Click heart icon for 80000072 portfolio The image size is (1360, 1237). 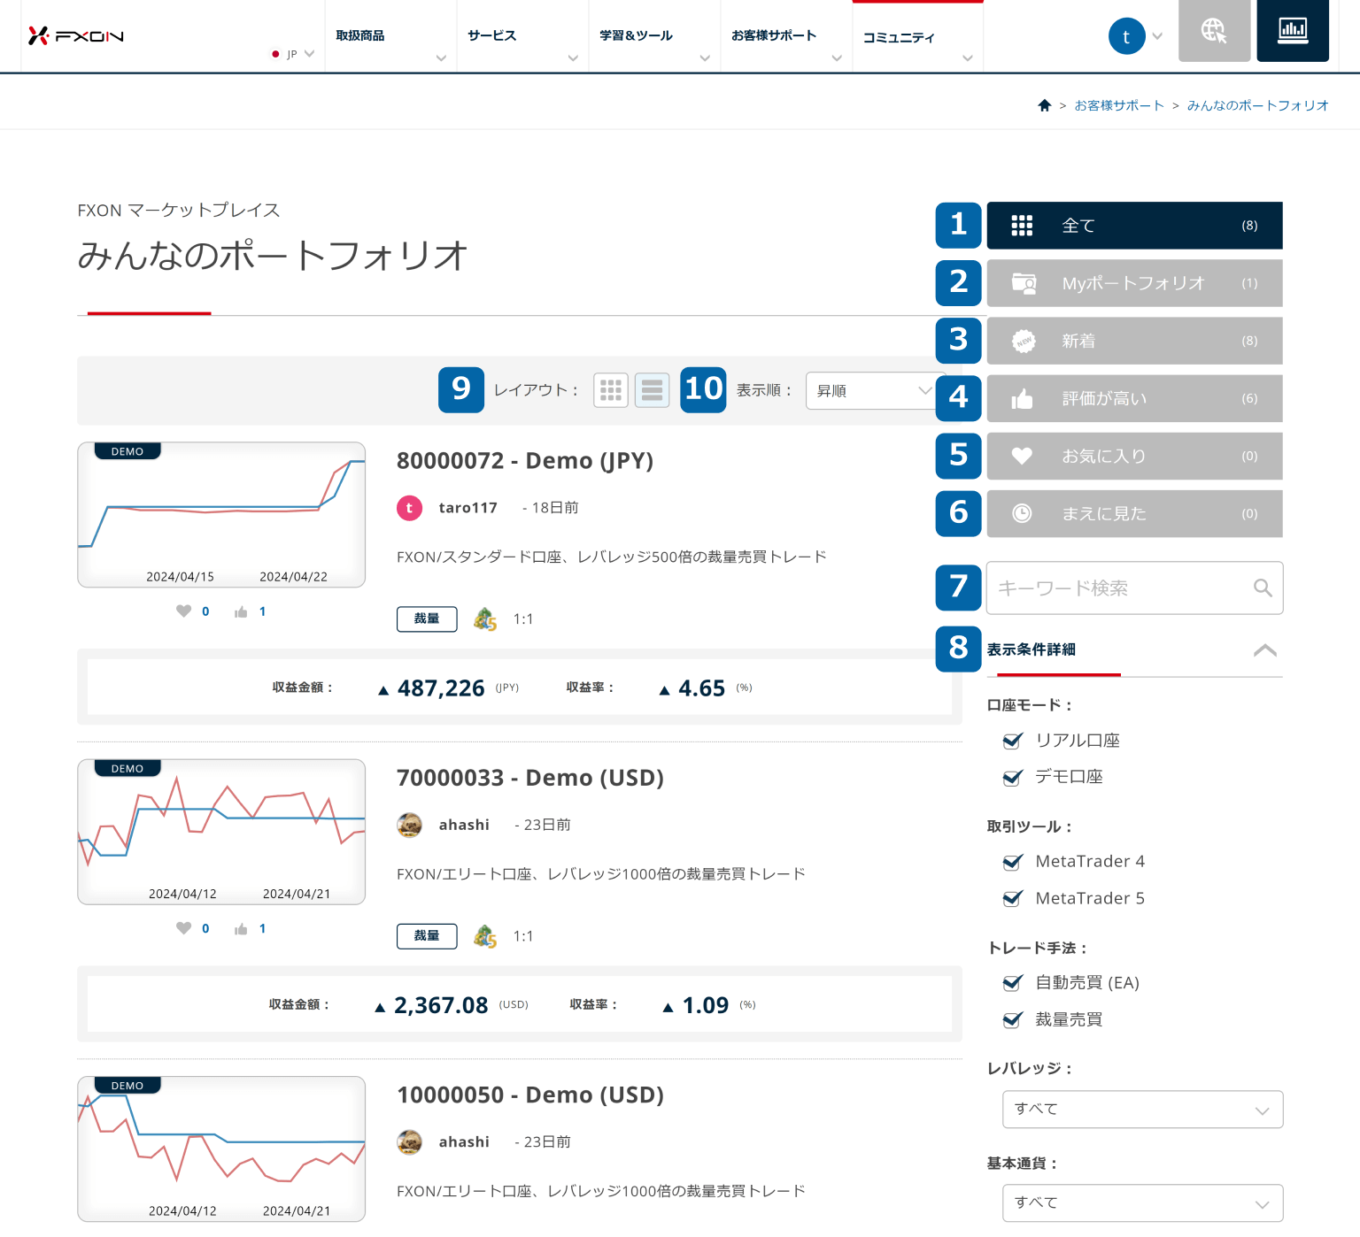click(x=183, y=611)
